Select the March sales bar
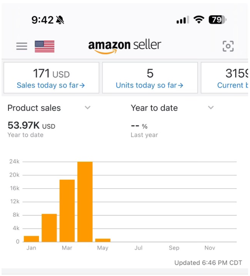 (67, 211)
